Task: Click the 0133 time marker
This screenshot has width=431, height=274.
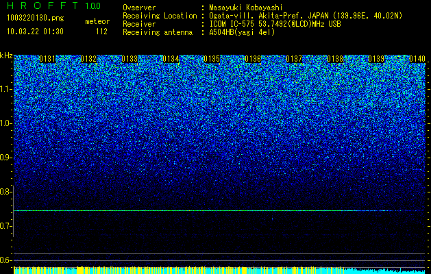Action: tap(130, 59)
